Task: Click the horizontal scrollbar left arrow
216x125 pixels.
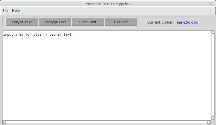Action: [x=4, y=122]
